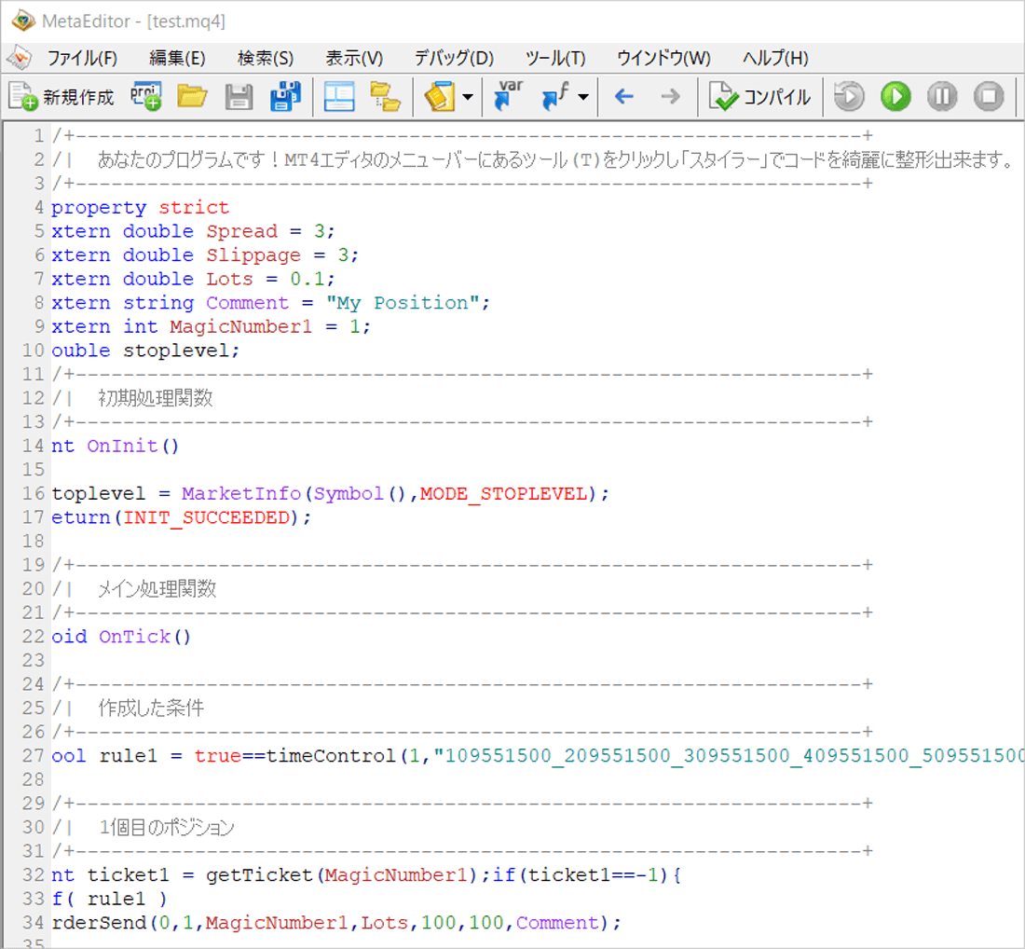Screen dimensions: 1025x949
Task: Expand the book icon dropdown arrow
Action: coord(468,97)
